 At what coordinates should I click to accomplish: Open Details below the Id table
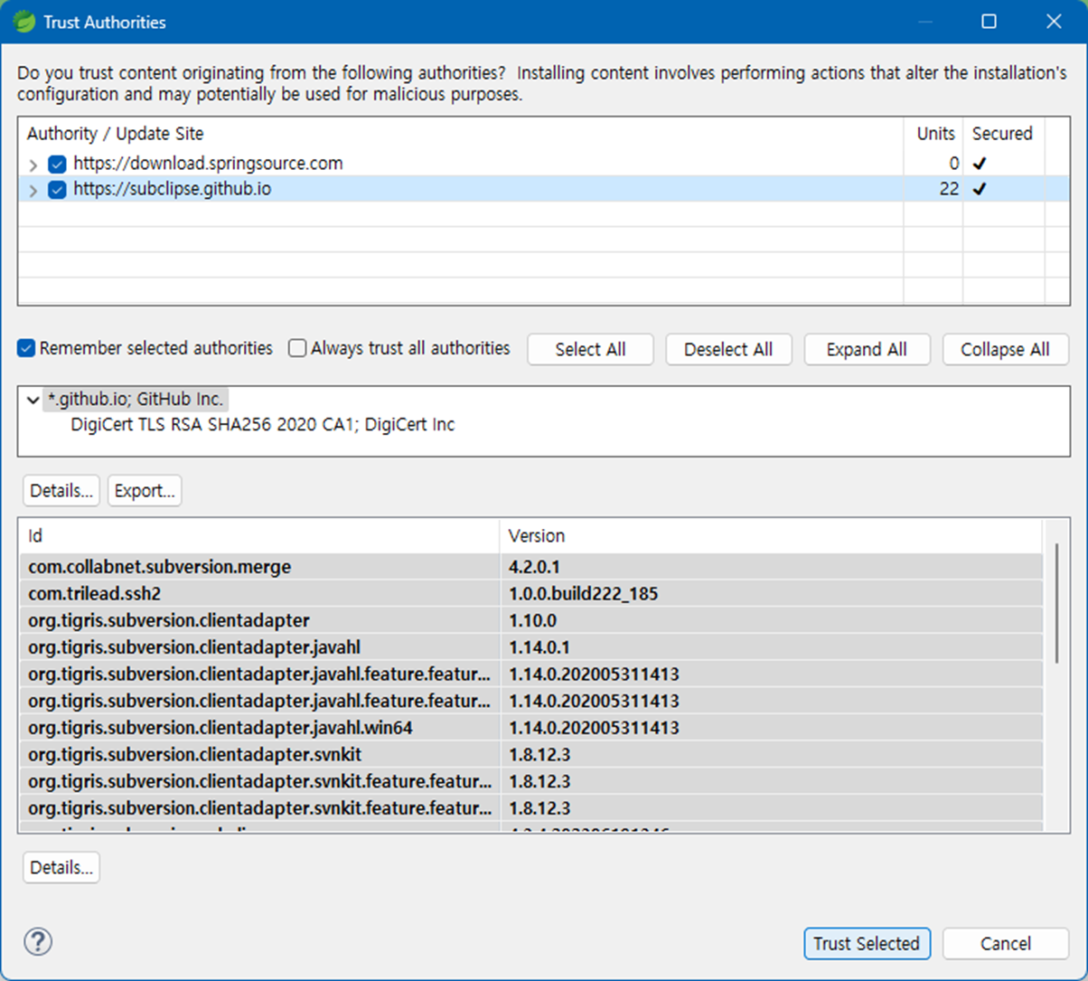61,867
